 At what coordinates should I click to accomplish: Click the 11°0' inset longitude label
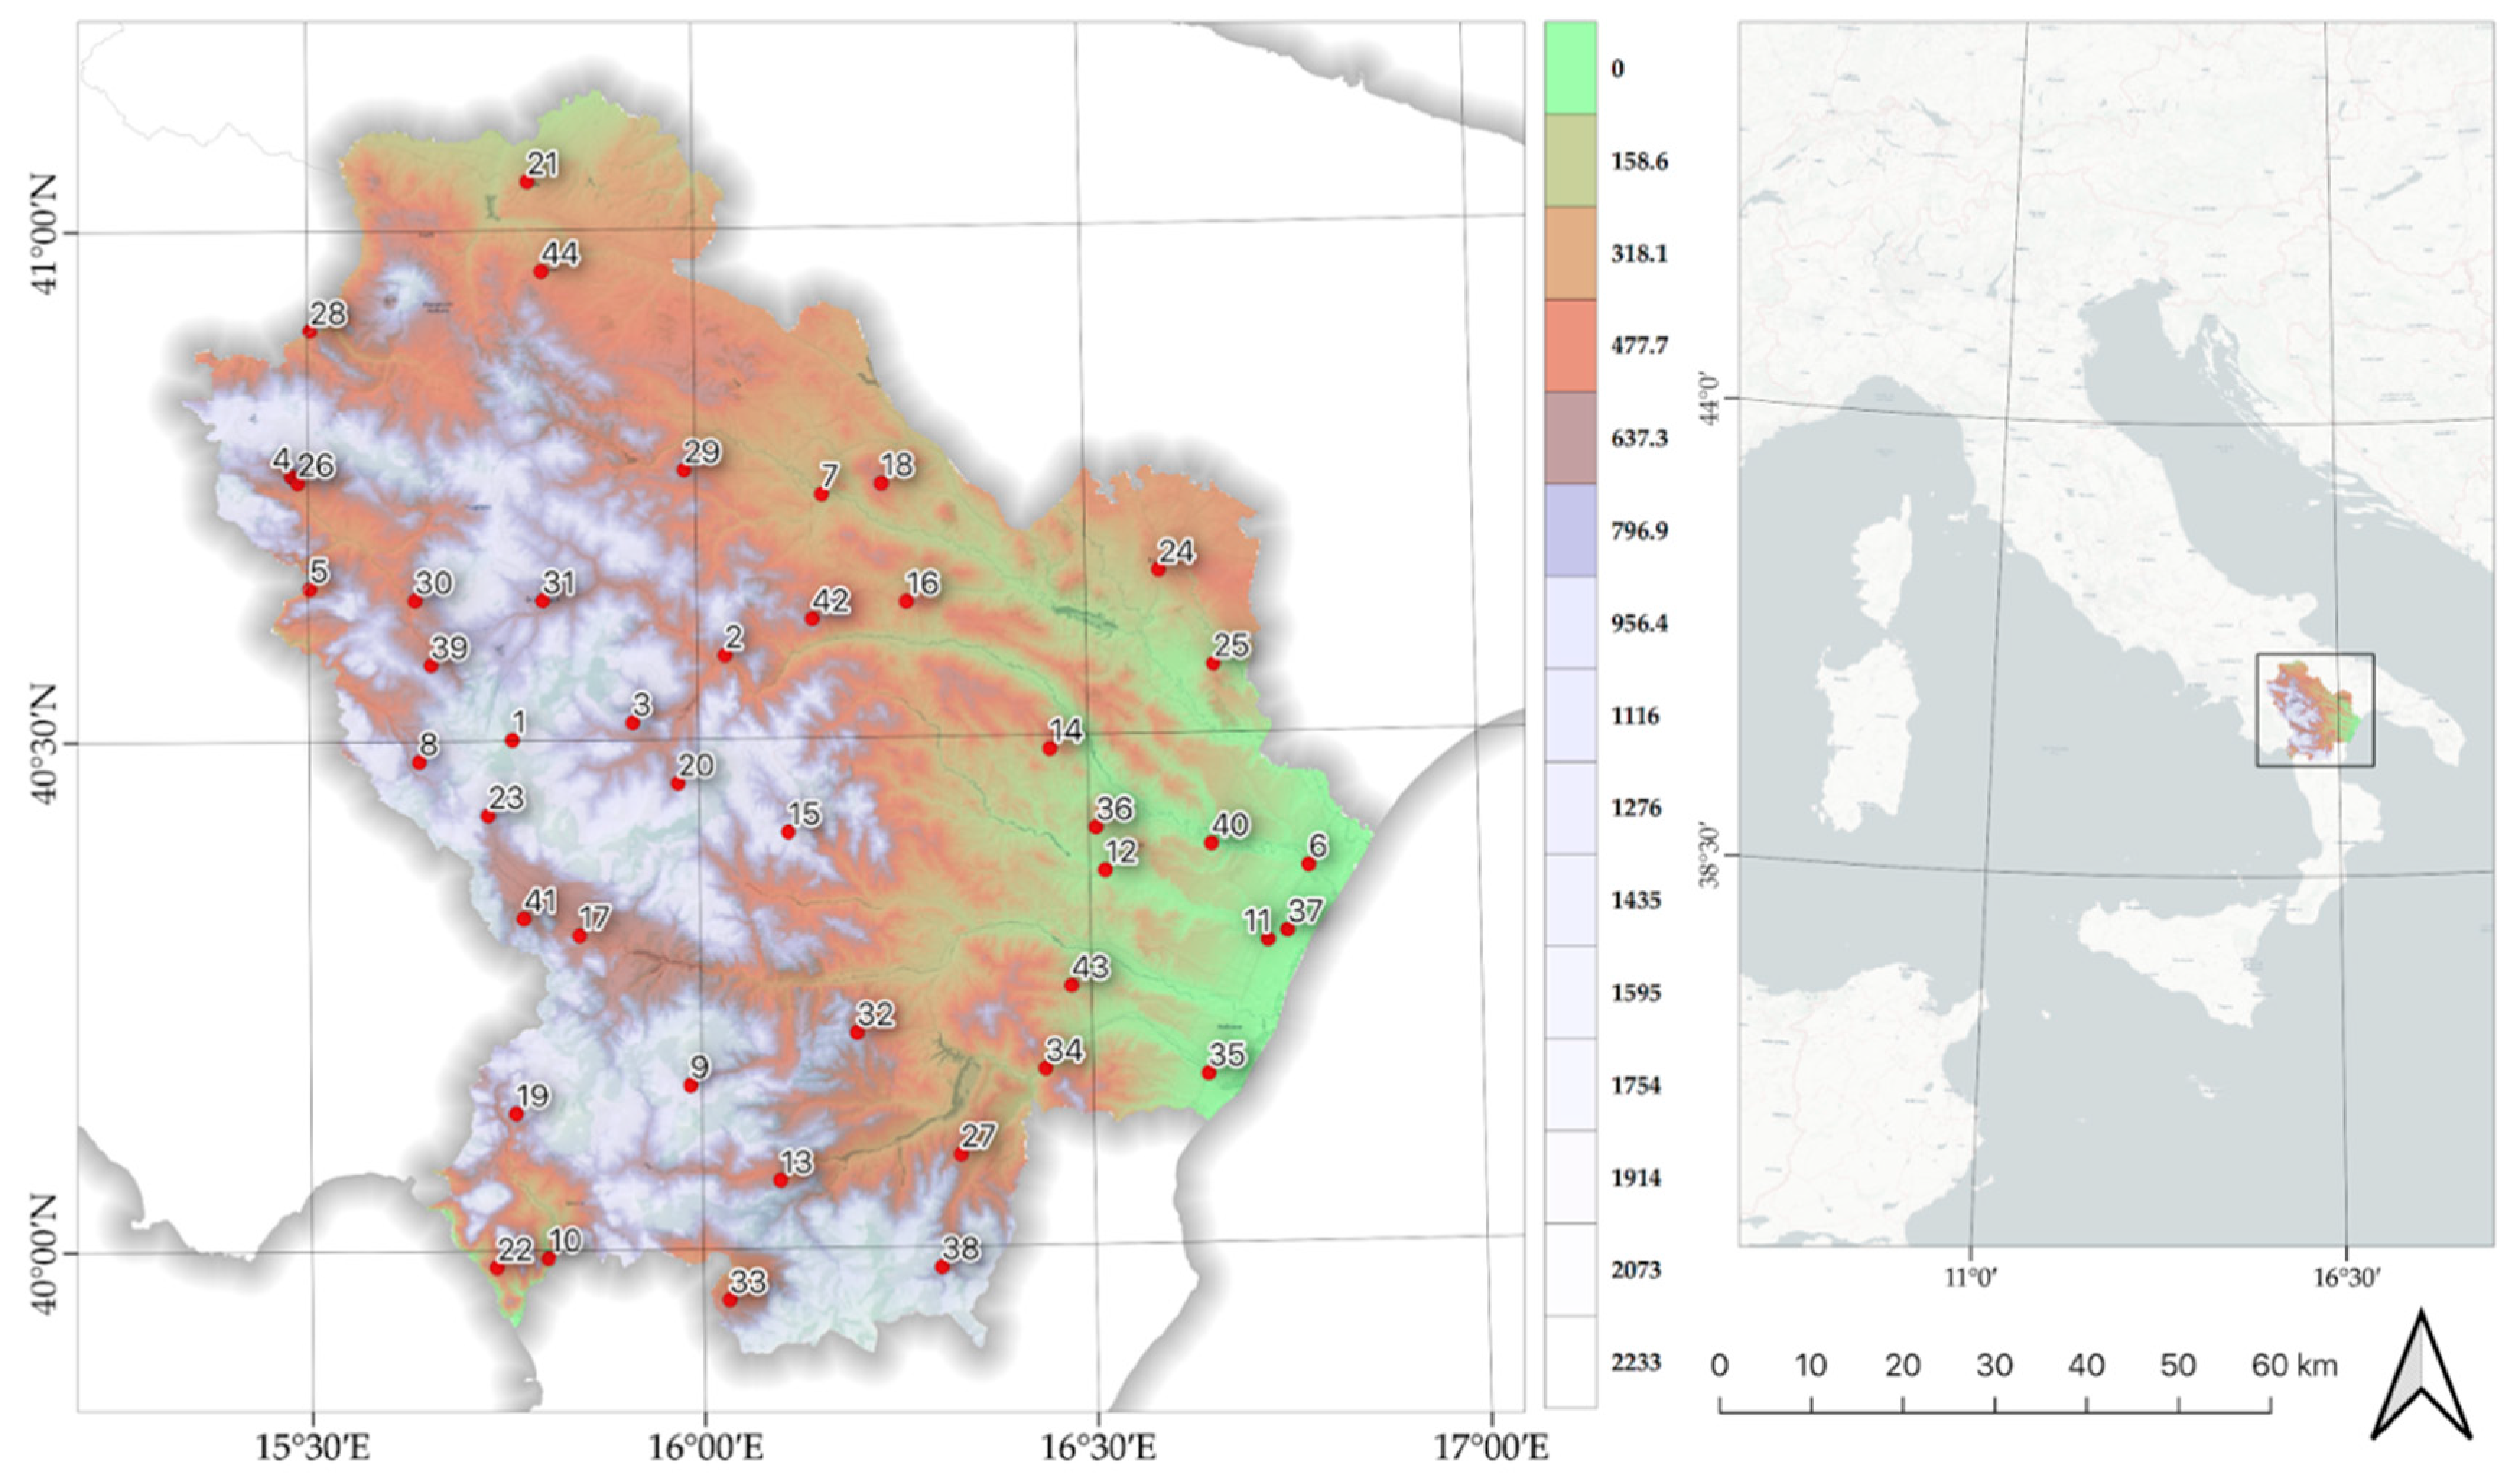coord(1971,1277)
